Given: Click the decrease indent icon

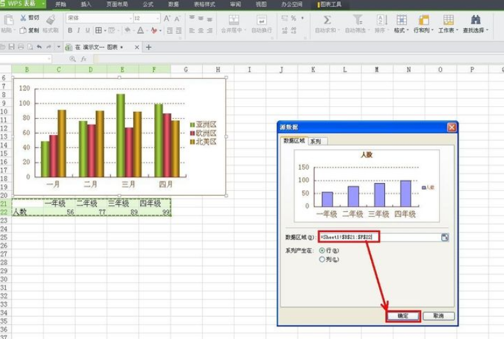Looking at the screenshot, I should 169,31.
